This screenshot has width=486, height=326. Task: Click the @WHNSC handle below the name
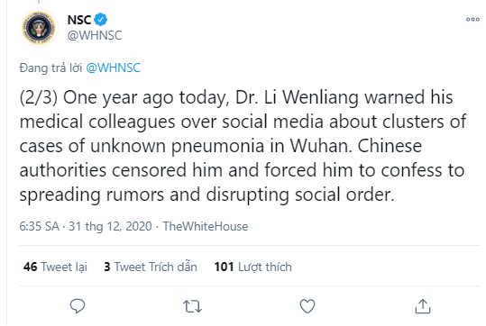click(x=95, y=35)
